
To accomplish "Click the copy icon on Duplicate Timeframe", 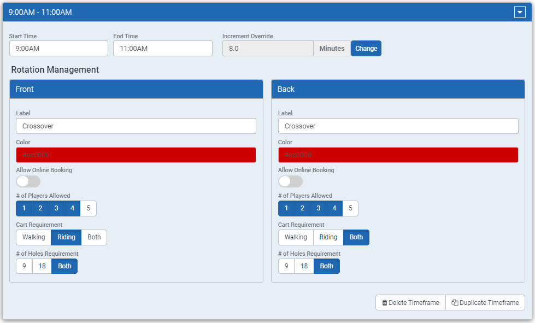I will pyautogui.click(x=455, y=303).
